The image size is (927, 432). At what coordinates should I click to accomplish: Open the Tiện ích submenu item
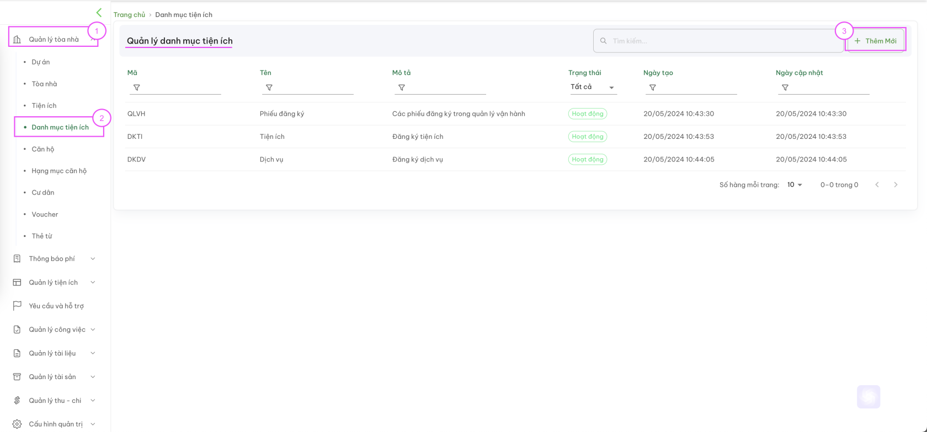(x=44, y=105)
